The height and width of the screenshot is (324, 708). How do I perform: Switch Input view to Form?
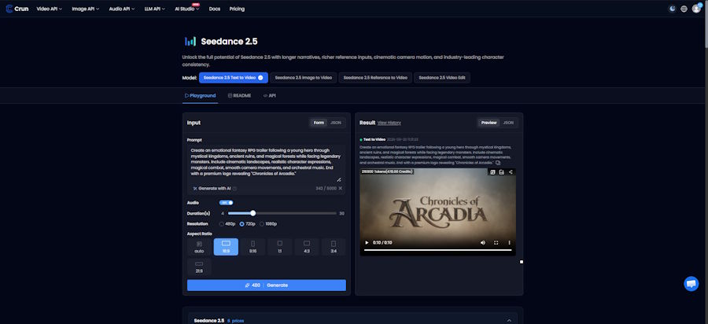pyautogui.click(x=319, y=123)
